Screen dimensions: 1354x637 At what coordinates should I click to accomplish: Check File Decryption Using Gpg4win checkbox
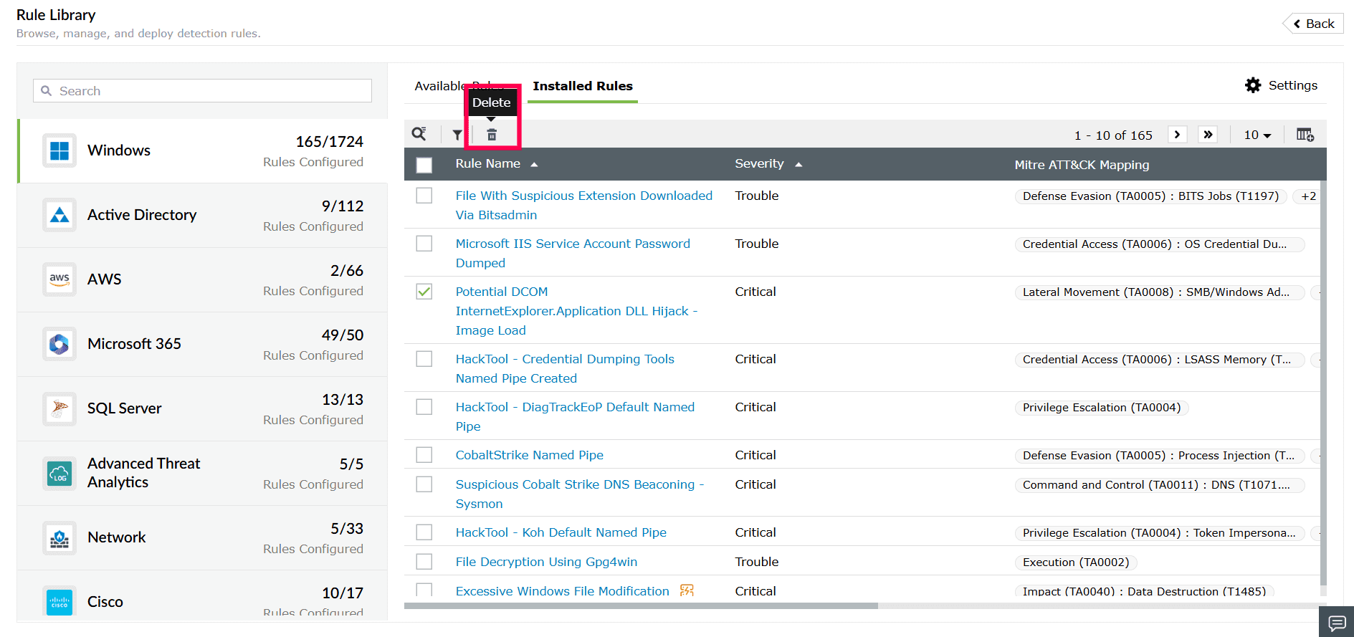coord(424,562)
